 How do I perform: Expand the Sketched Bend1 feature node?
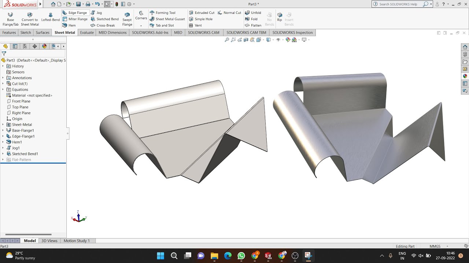3,154
